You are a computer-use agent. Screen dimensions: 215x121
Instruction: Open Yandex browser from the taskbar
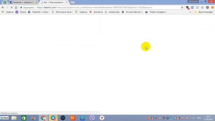click(102, 118)
